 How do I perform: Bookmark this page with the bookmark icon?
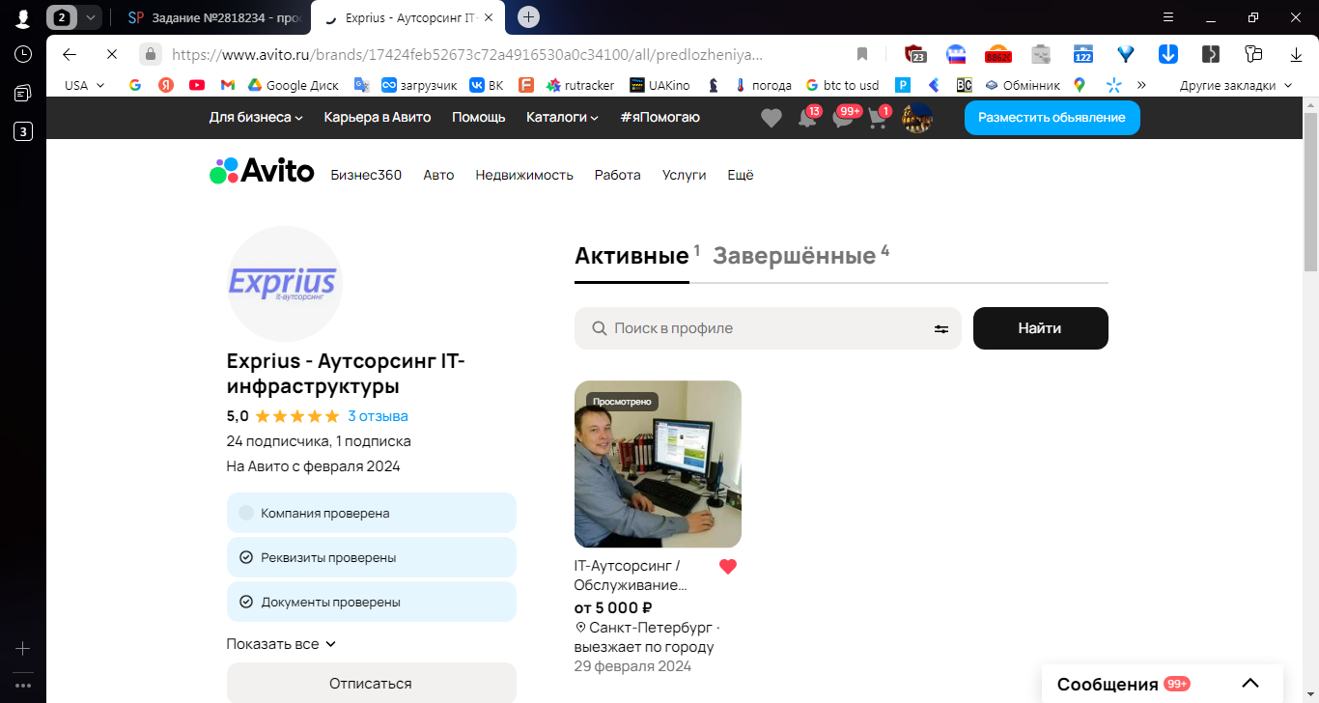[862, 54]
